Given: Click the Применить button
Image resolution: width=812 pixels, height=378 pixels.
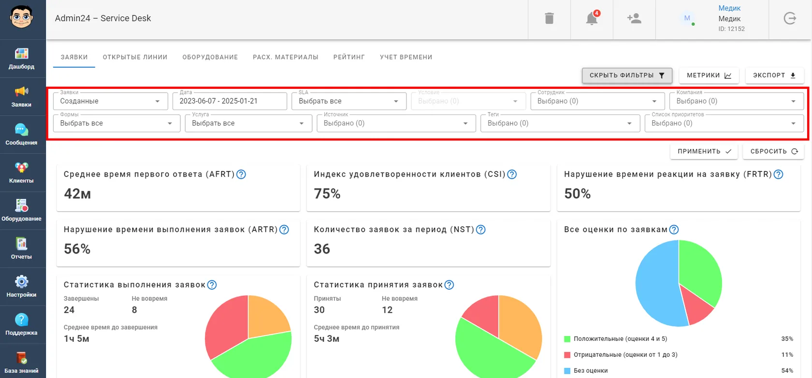Looking at the screenshot, I should 704,151.
